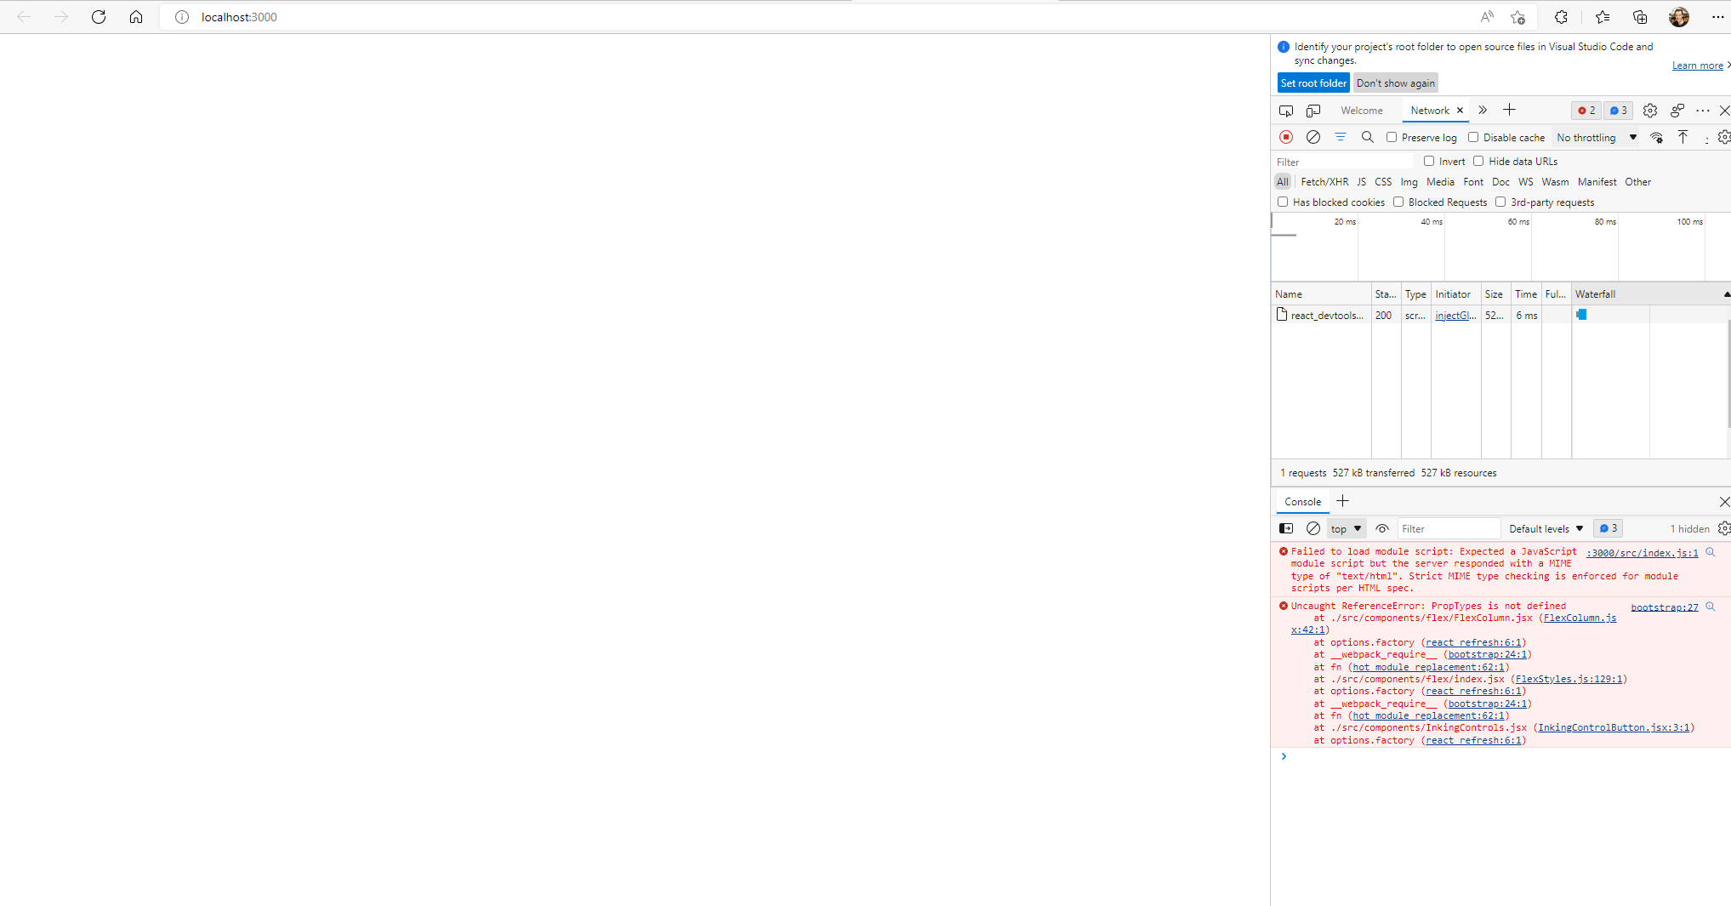Open DevTools settings gear
Viewport: 1731px width, 906px height.
(1650, 111)
